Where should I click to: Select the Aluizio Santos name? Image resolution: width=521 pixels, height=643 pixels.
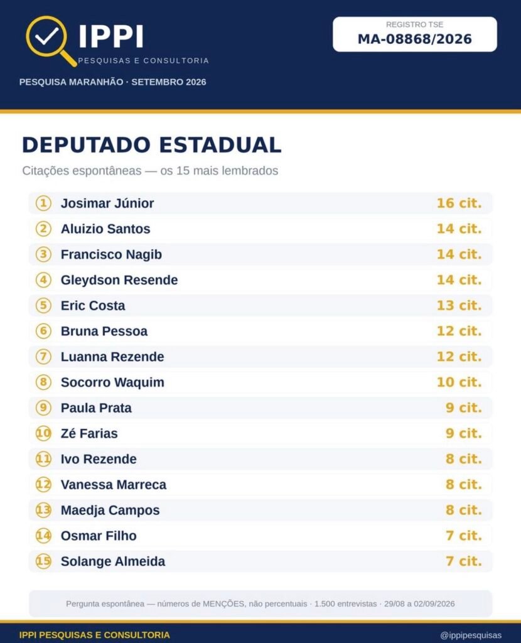[x=105, y=229]
